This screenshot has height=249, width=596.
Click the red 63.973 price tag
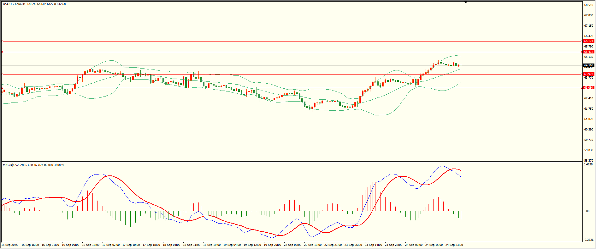click(x=588, y=74)
